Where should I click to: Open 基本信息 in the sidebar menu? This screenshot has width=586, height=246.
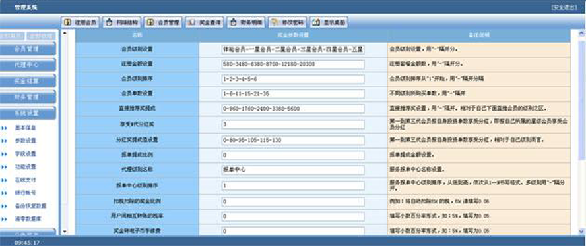pos(26,128)
